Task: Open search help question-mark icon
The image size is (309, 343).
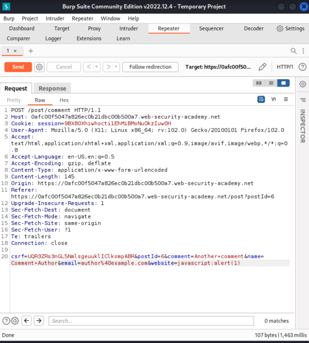Action: (x=6, y=321)
